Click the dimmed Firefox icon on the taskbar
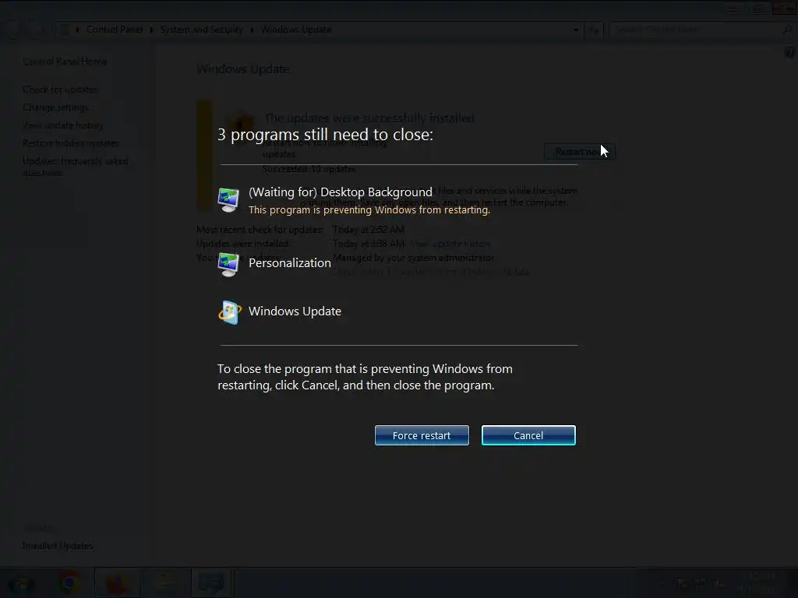 [117, 583]
